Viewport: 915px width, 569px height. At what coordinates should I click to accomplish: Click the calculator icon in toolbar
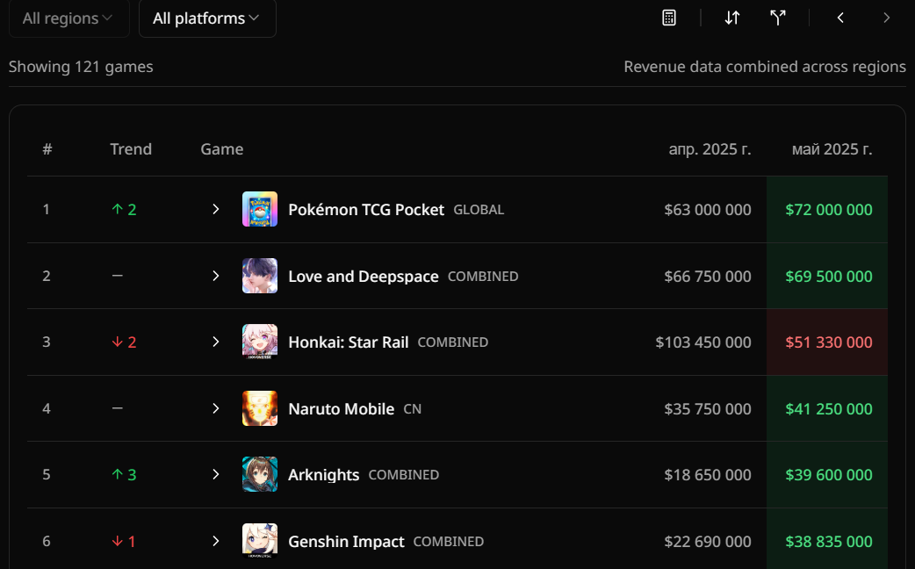(x=669, y=18)
